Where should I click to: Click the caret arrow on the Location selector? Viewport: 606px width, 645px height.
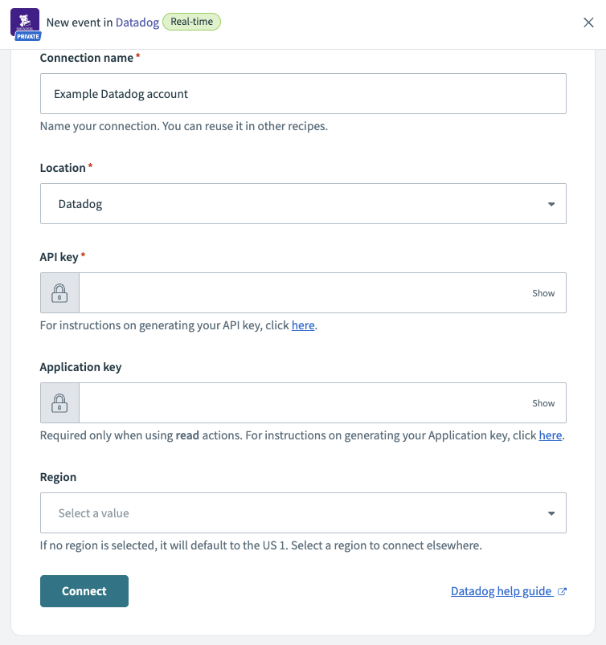(x=552, y=203)
